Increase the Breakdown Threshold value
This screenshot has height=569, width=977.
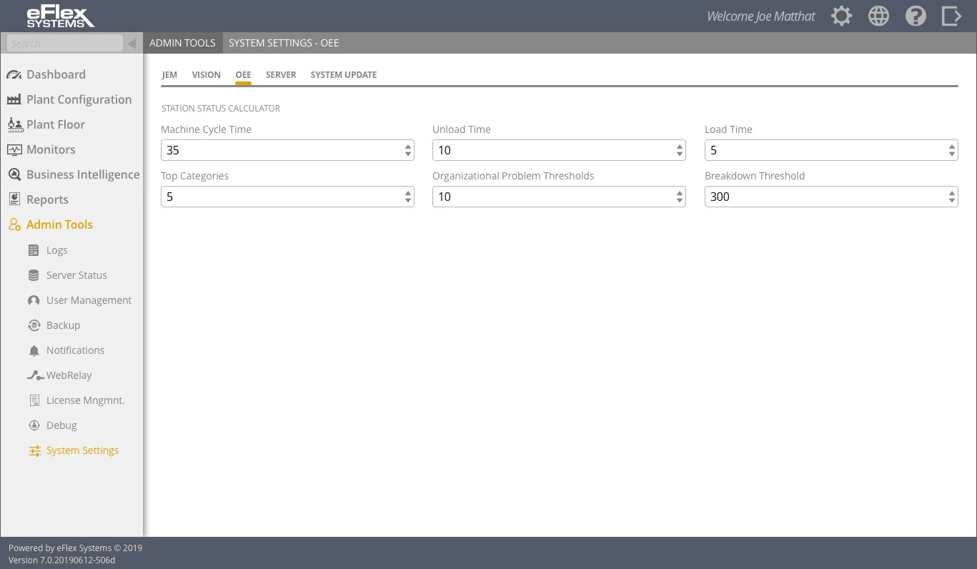point(952,193)
